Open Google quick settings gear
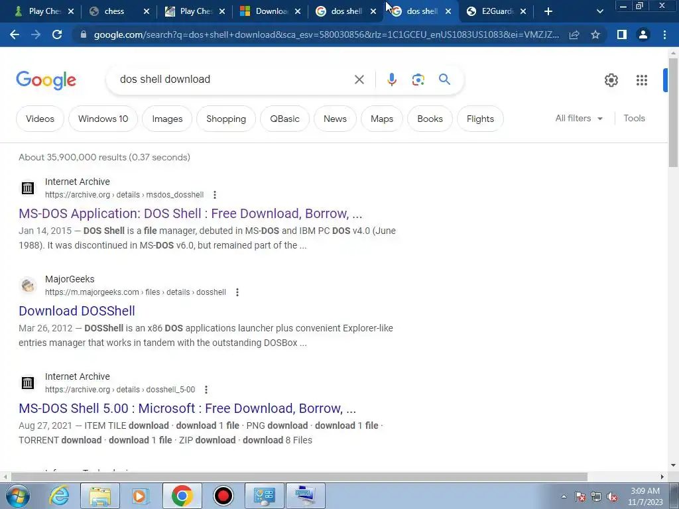This screenshot has height=509, width=679. pos(611,80)
